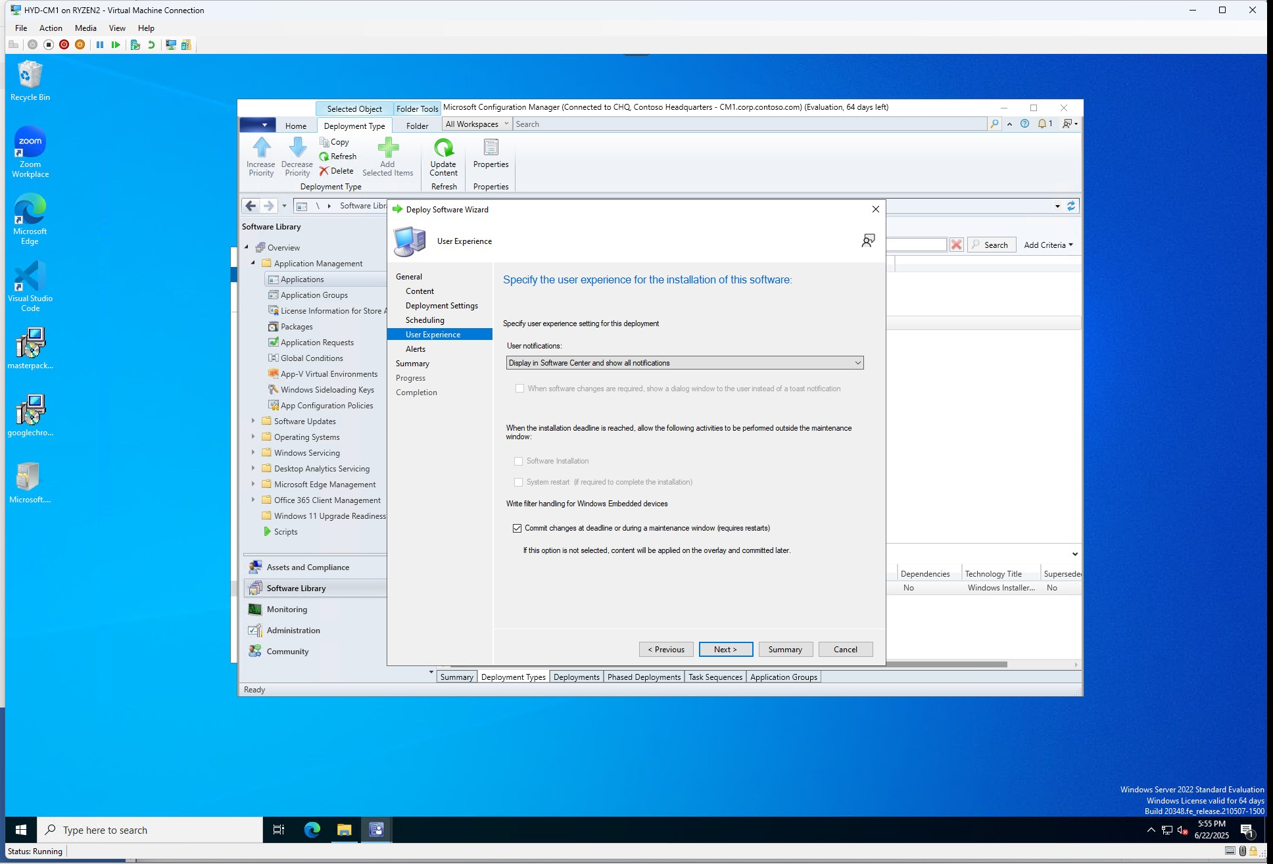Click the Next button in wizard

click(725, 649)
